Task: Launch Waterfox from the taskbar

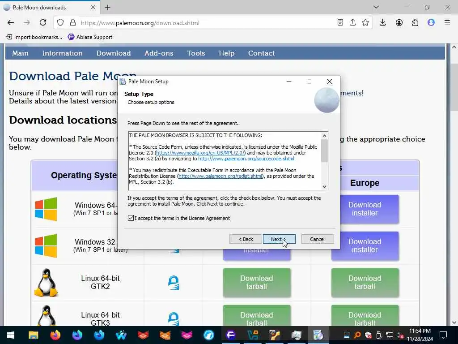Action: (x=121, y=335)
